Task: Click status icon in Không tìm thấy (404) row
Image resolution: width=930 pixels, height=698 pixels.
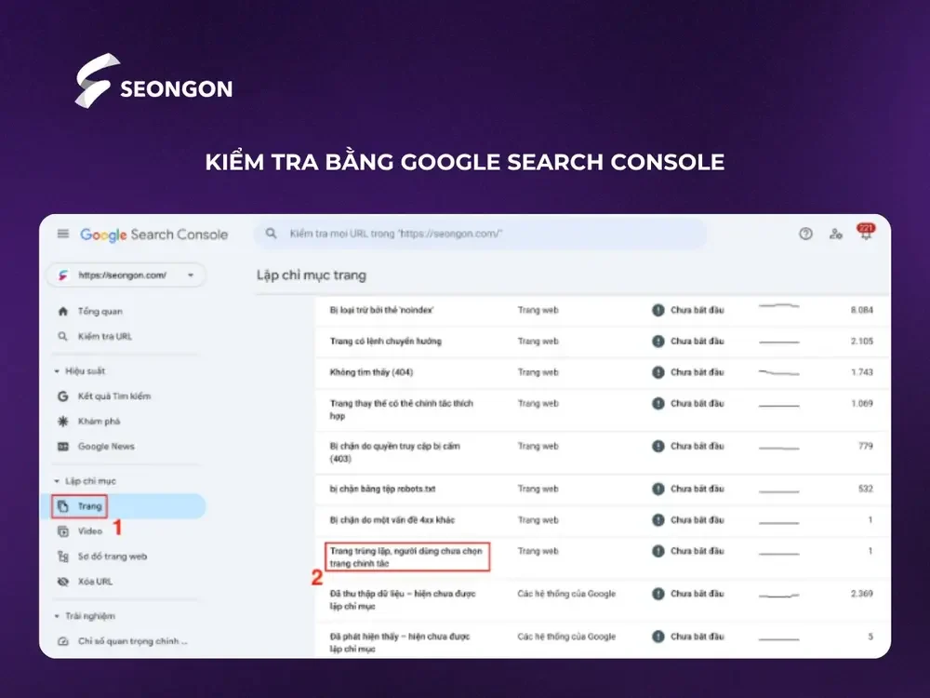Action: pyautogui.click(x=658, y=372)
